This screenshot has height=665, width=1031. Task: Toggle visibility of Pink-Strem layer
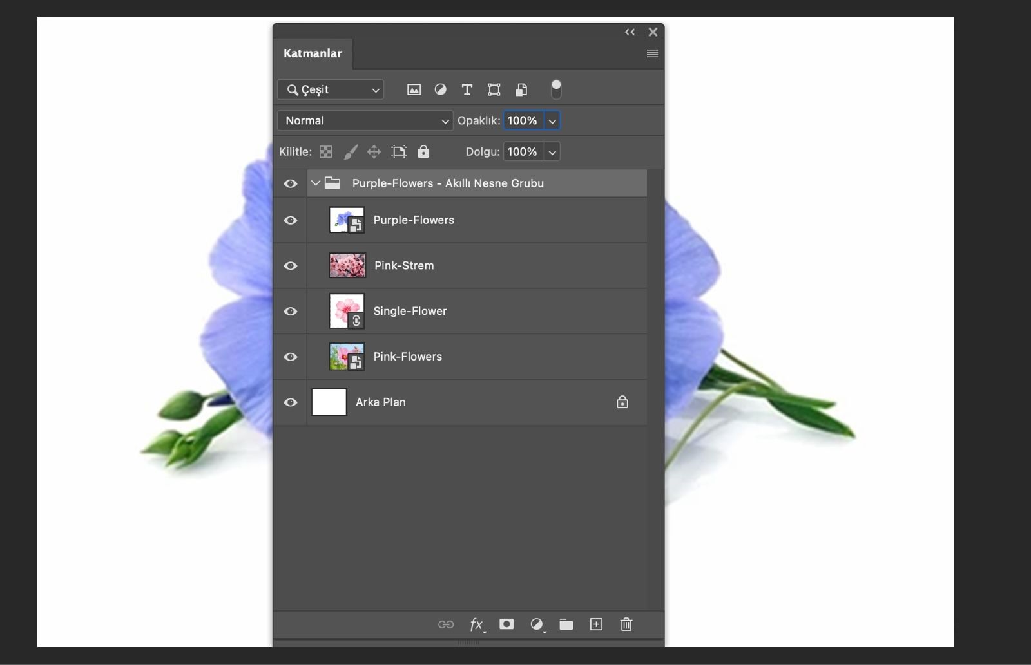pyautogui.click(x=291, y=266)
